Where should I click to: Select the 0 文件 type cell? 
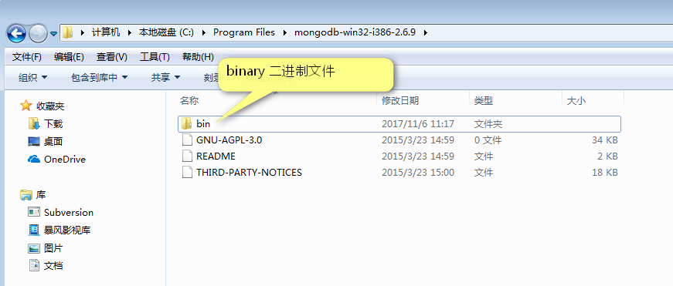click(x=488, y=140)
